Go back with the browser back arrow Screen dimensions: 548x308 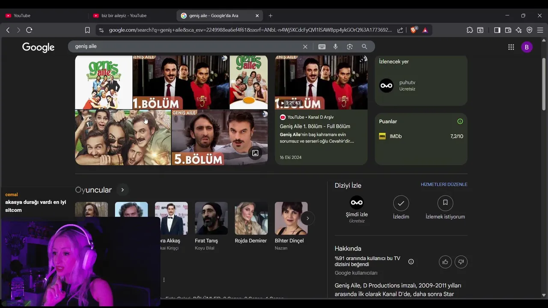(8, 30)
